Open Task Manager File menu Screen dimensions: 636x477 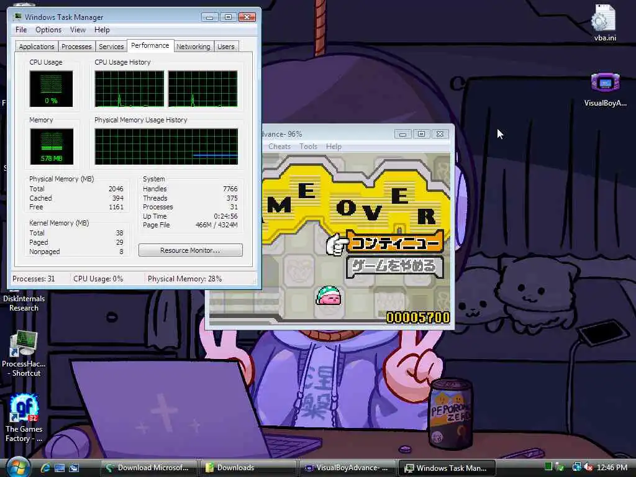tap(21, 30)
